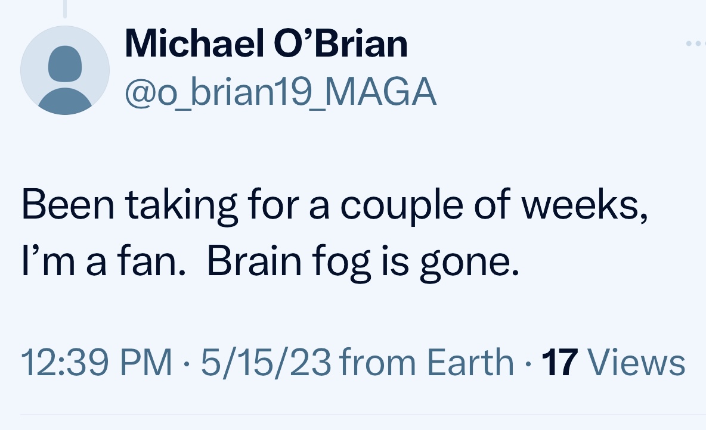Click the 5/15/23 post date

[x=267, y=362]
